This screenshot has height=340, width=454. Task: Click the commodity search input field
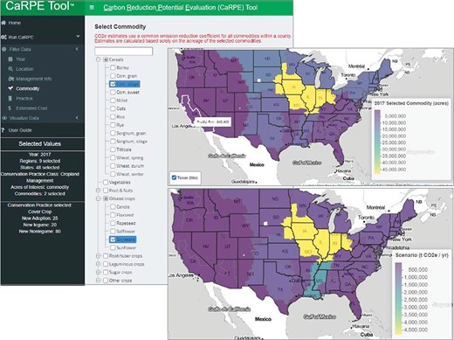coord(123,52)
